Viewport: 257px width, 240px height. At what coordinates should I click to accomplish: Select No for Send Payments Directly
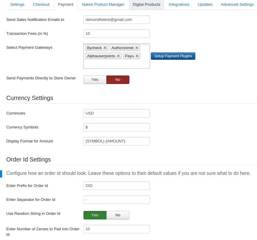tap(118, 80)
